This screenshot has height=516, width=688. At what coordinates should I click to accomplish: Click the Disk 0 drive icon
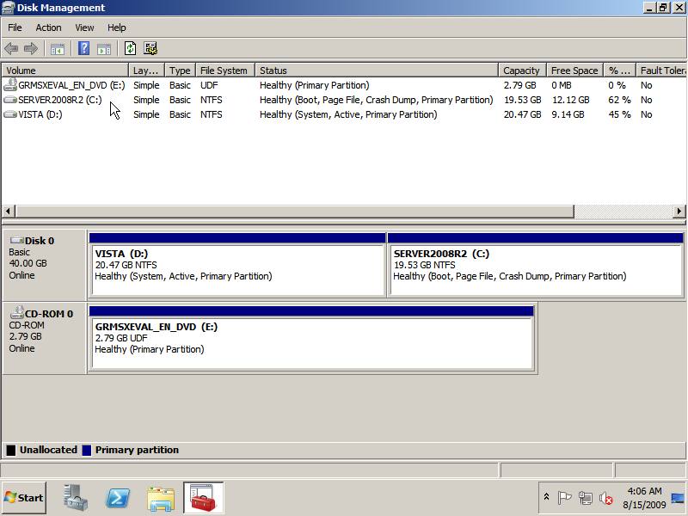pos(16,240)
